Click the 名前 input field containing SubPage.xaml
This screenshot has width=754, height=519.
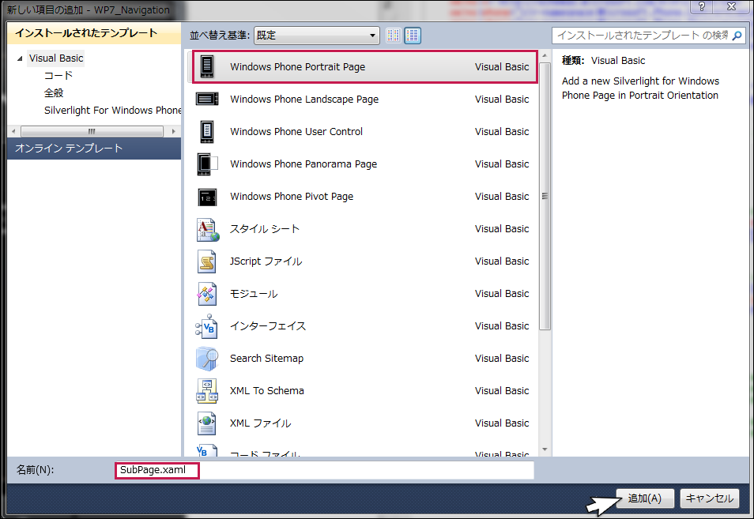[x=324, y=470]
